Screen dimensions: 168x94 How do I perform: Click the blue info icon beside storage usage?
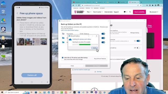tap(62, 58)
